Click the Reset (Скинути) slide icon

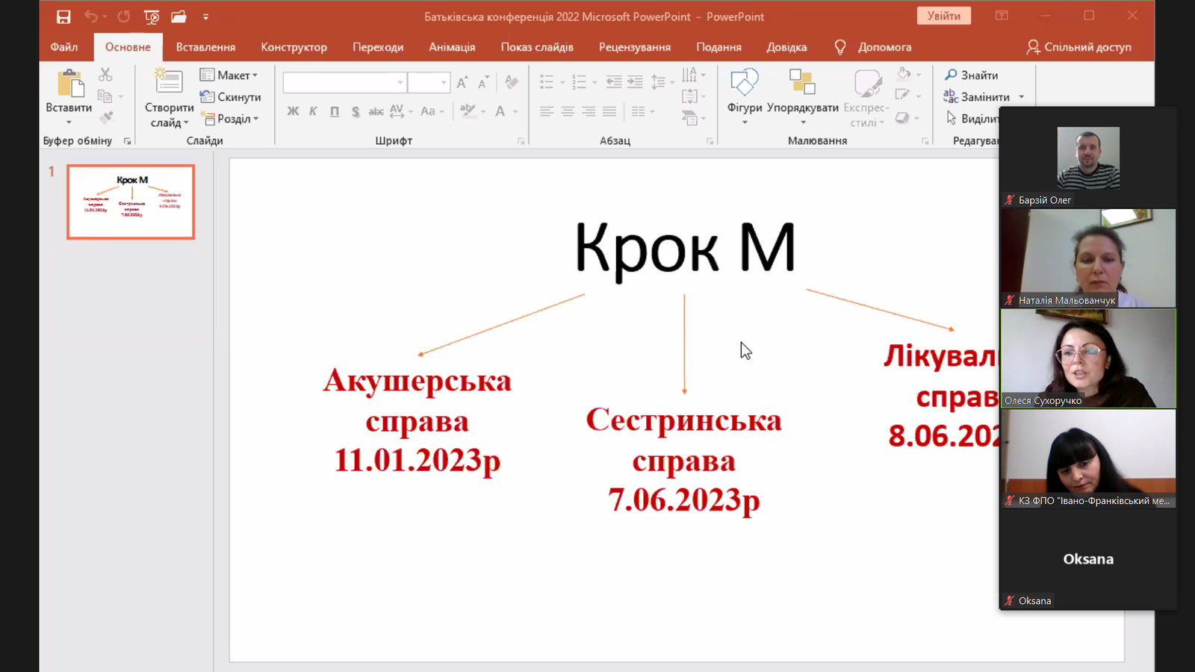pos(207,96)
